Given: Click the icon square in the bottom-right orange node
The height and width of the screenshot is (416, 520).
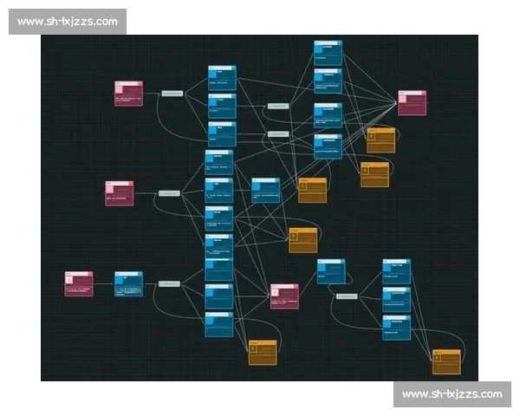Looking at the screenshot, I should pyautogui.click(x=438, y=357).
